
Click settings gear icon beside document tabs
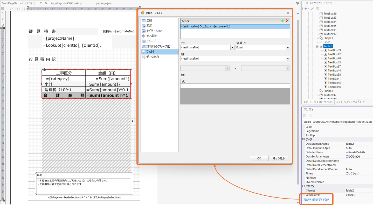[x=297, y=3]
